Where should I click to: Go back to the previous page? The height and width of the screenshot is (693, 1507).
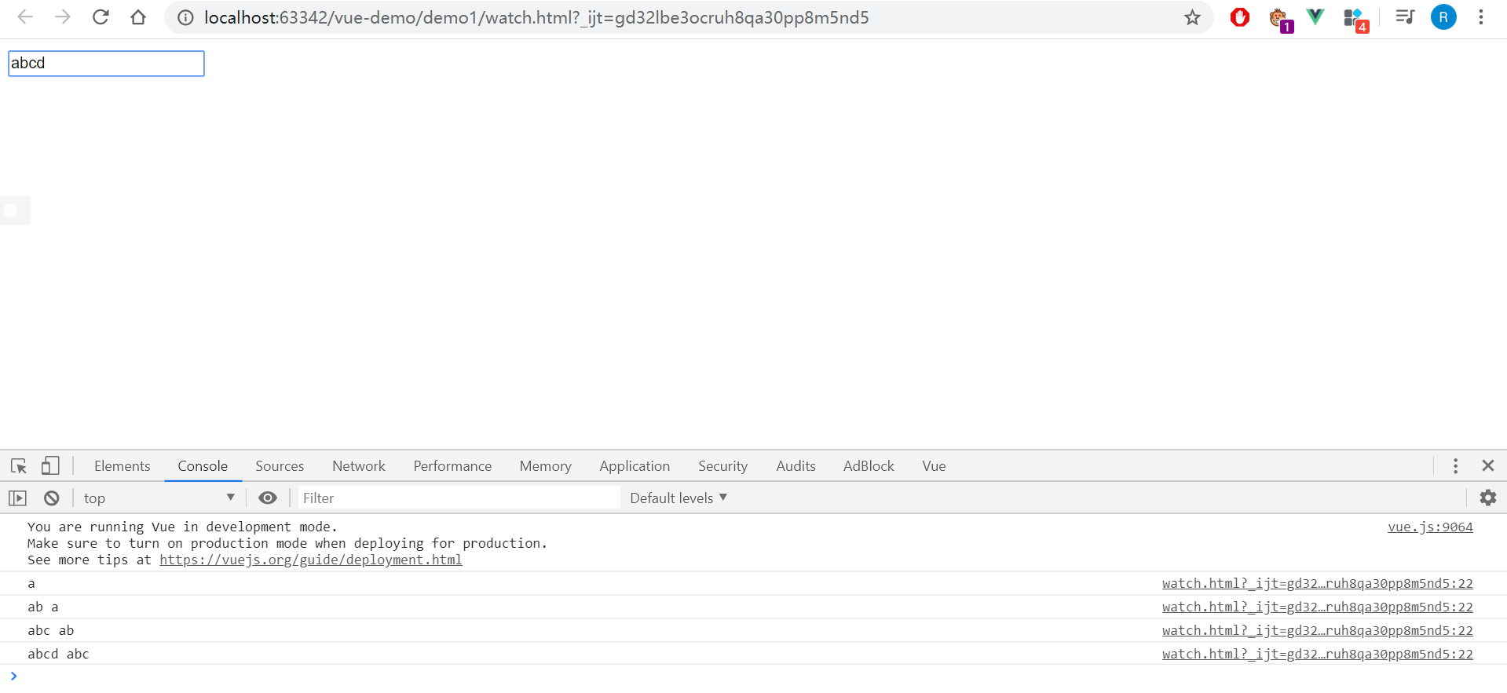click(x=25, y=17)
